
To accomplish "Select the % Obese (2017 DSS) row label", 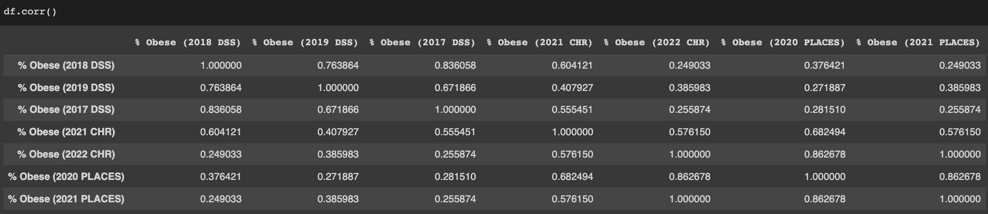I will (x=66, y=110).
